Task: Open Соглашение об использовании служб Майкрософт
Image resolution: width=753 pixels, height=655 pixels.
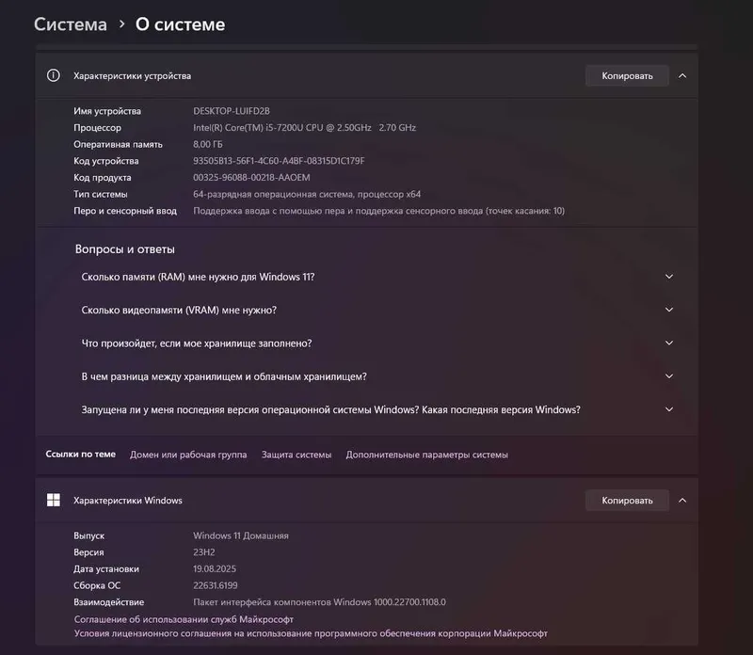Action: [x=184, y=619]
